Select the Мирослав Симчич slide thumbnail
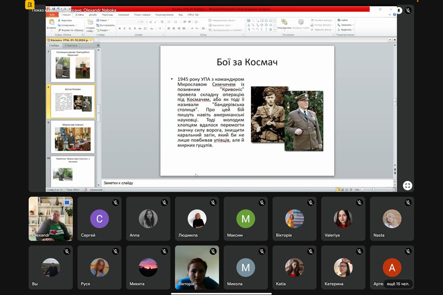This screenshot has width=443, height=295. click(x=73, y=136)
